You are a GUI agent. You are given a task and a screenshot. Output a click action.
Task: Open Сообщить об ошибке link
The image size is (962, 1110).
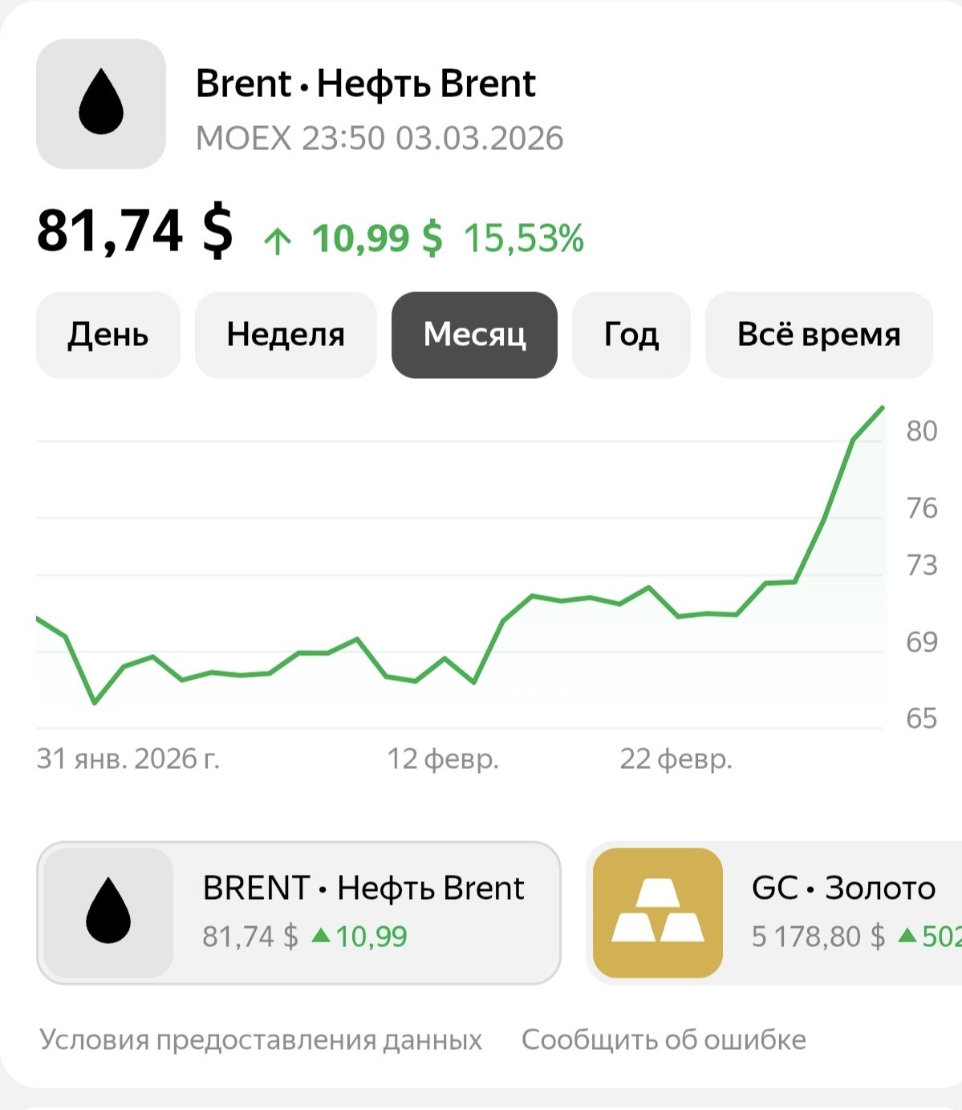pos(664,1039)
